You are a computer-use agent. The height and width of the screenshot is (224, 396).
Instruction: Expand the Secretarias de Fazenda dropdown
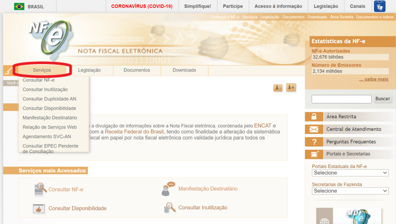[350, 191]
